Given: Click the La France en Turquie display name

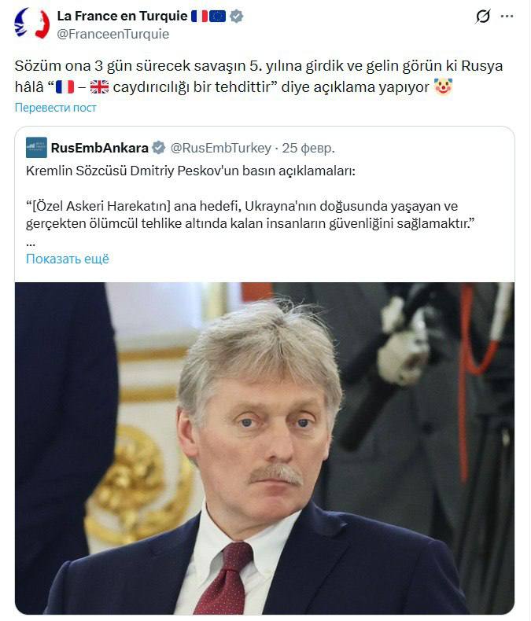Looking at the screenshot, I should point(122,17).
